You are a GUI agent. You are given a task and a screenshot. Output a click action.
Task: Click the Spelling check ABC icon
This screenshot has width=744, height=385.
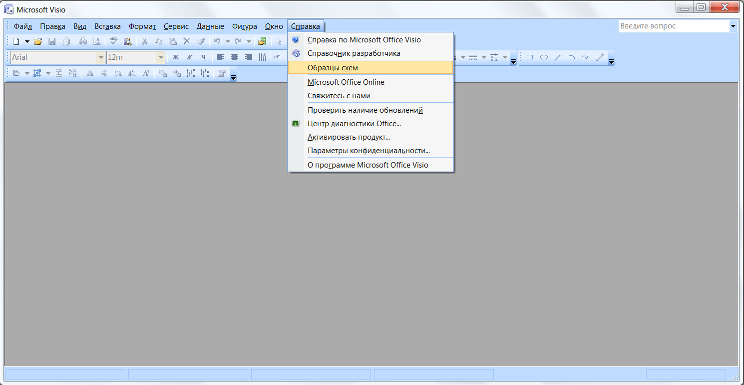pyautogui.click(x=113, y=41)
